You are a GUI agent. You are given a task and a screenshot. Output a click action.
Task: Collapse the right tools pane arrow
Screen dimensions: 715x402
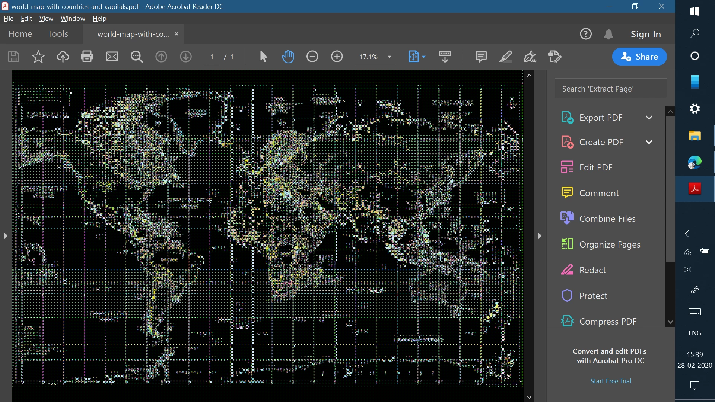[x=540, y=236]
